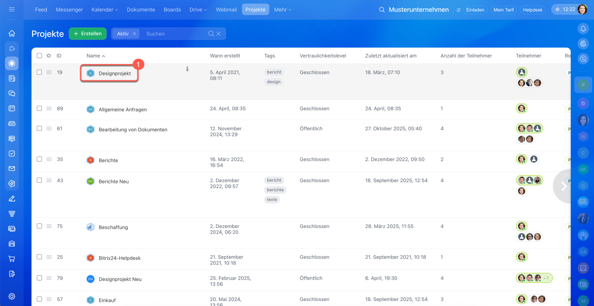Open the drive storage icon in the left sidebar

(12, 124)
